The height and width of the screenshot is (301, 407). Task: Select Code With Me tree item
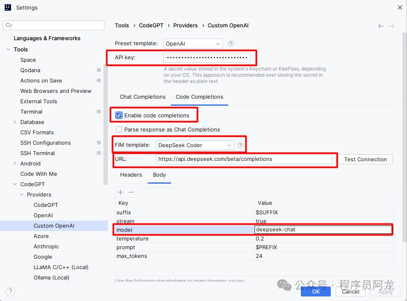point(39,174)
